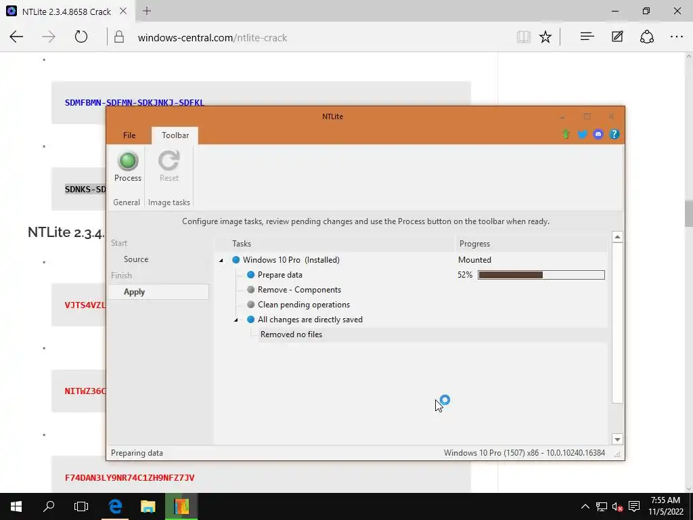Click the SDMFBMN-SDFMN-SDKJNKJ-SDFKL key text
Image resolution: width=693 pixels, height=520 pixels.
point(135,103)
